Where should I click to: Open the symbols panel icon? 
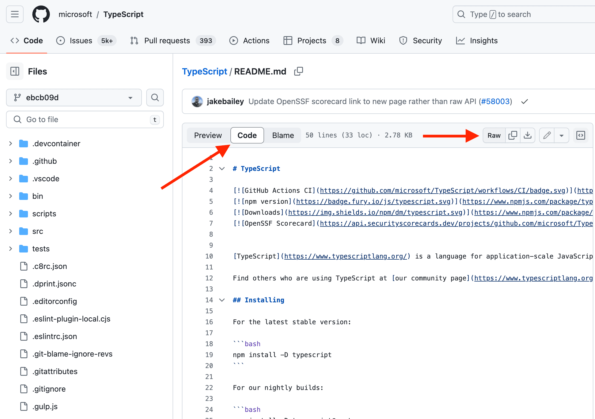(x=580, y=135)
